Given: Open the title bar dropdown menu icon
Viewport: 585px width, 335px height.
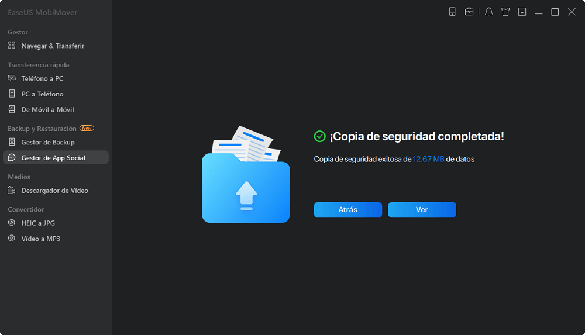Looking at the screenshot, I should click(522, 12).
